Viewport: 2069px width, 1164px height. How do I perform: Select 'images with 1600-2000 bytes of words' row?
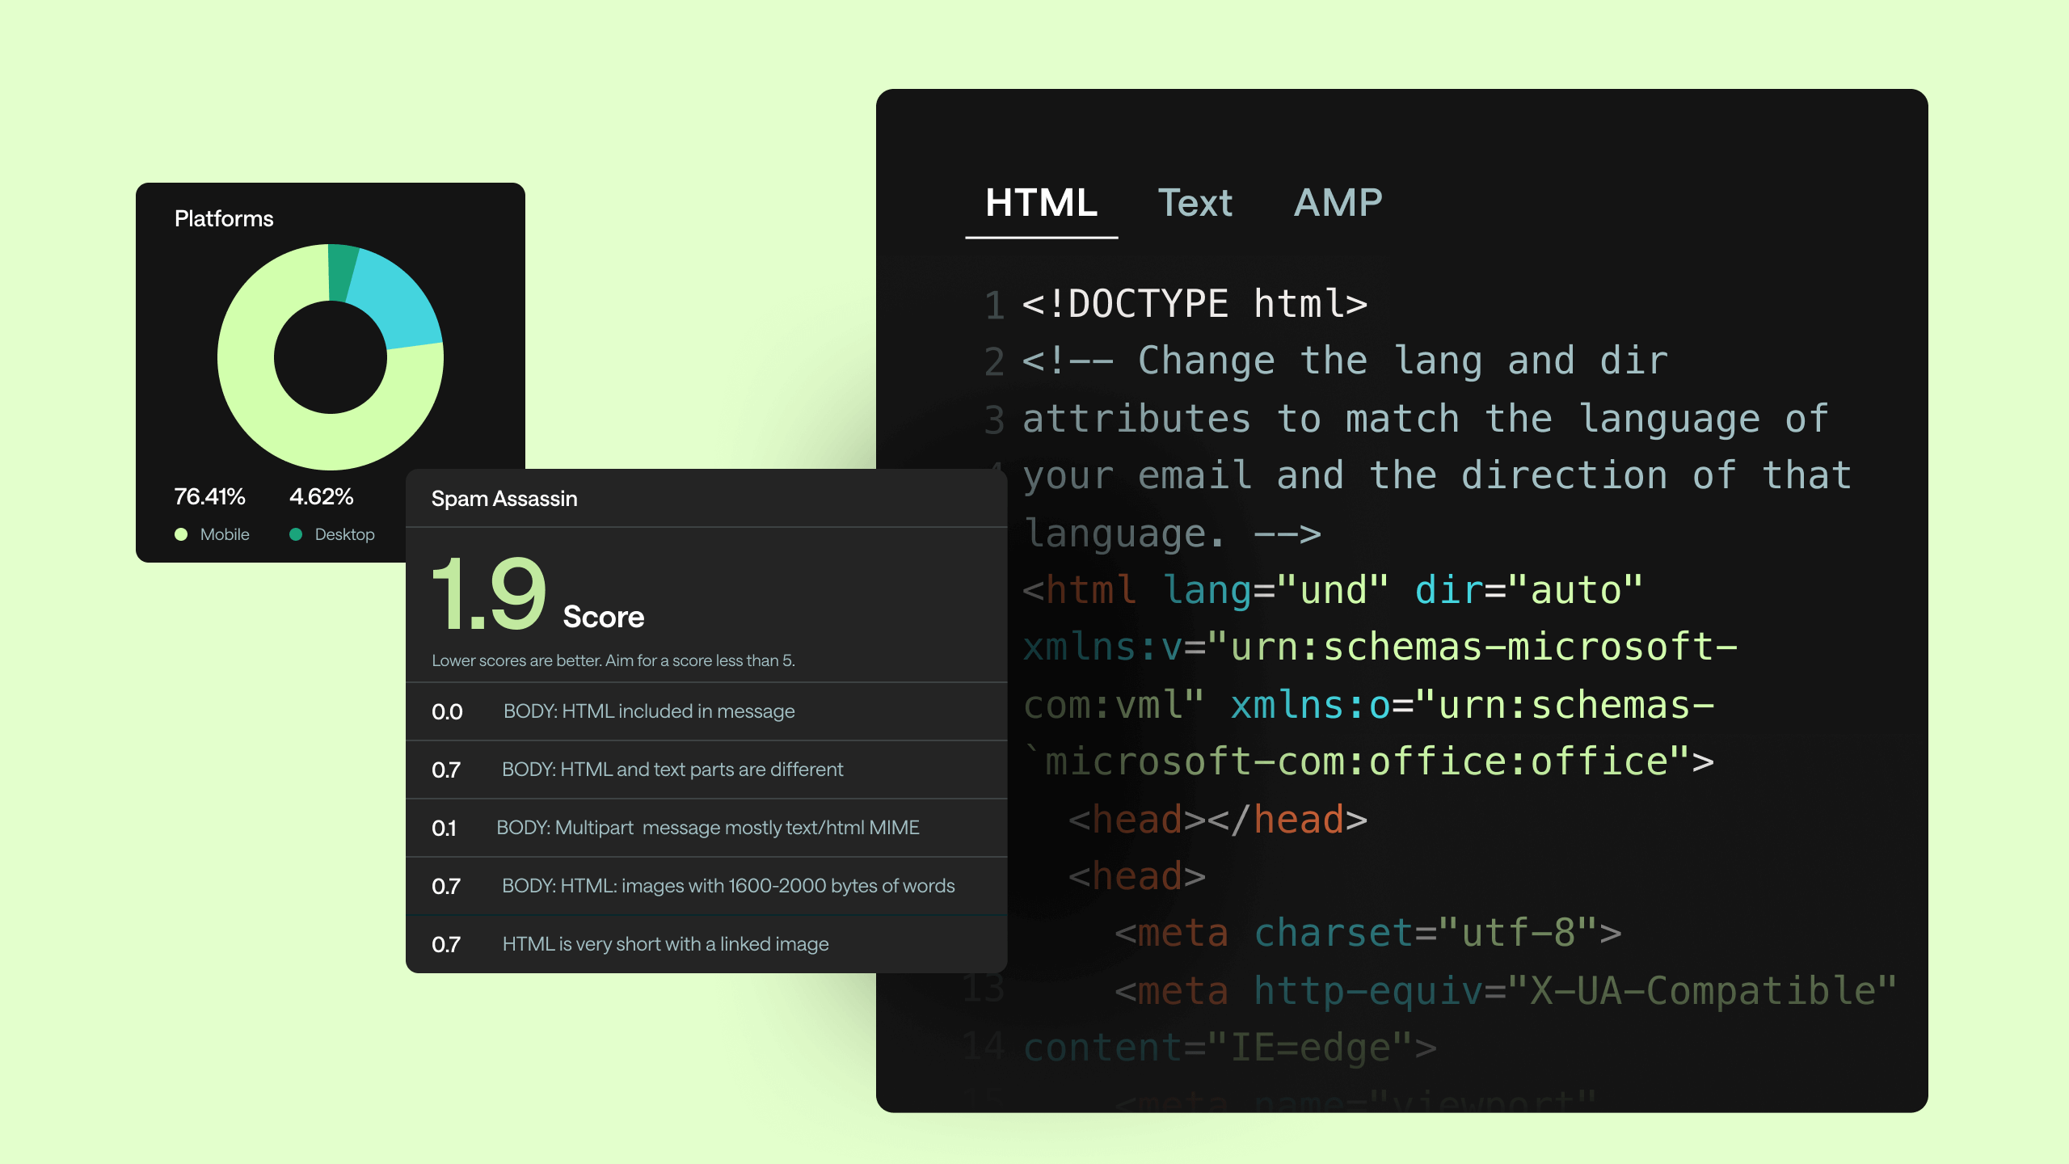[x=706, y=886]
